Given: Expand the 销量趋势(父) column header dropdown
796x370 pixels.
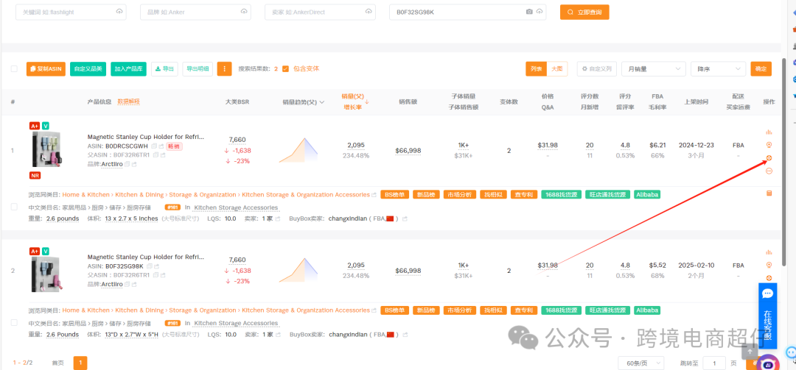Looking at the screenshot, I should (322, 102).
